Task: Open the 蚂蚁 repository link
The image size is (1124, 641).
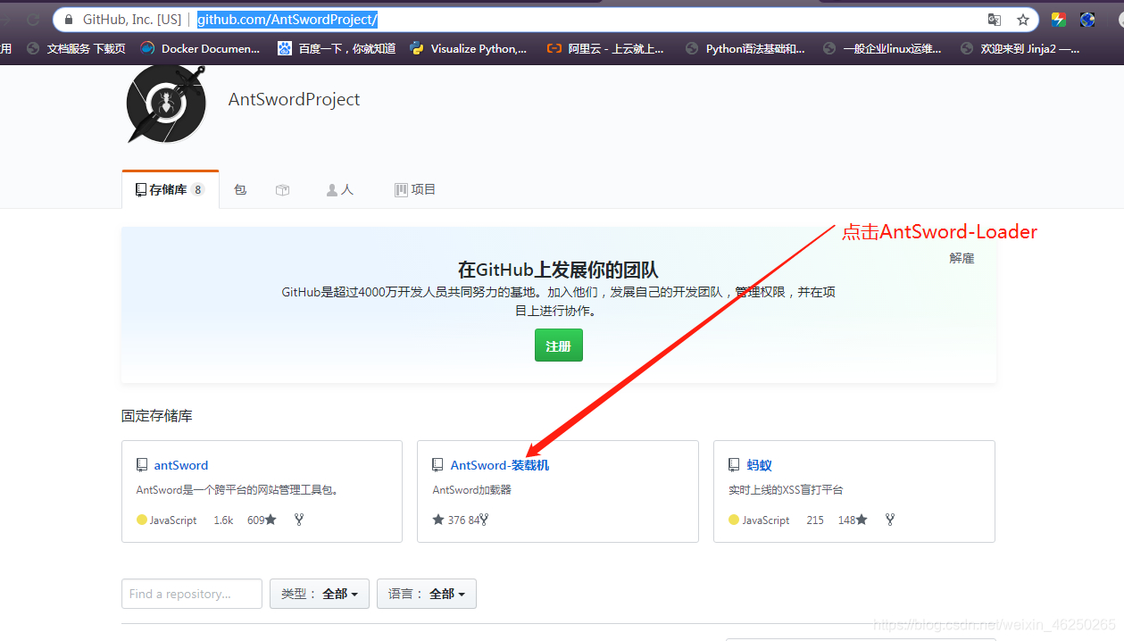Action: click(759, 465)
